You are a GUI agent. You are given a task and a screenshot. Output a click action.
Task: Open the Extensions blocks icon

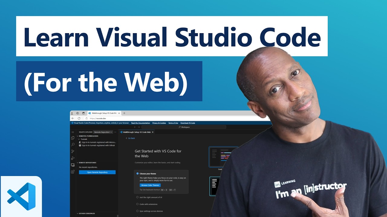[73, 172]
